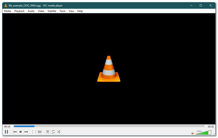Open the Video menu
Image resolution: width=218 pixels, height=138 pixels.
click(41, 11)
